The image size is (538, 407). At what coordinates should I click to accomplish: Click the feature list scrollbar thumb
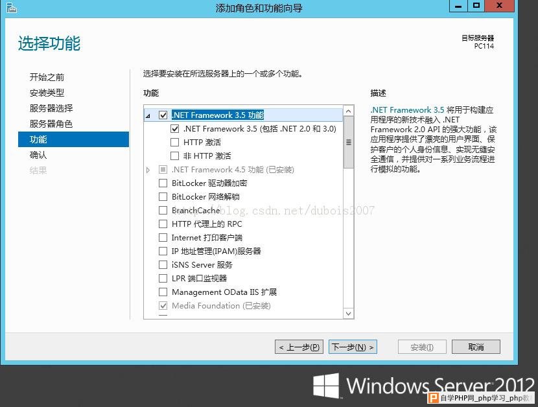pyautogui.click(x=348, y=142)
